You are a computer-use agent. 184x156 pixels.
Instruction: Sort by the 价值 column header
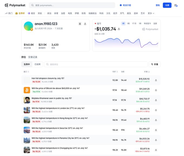click(x=147, y=72)
